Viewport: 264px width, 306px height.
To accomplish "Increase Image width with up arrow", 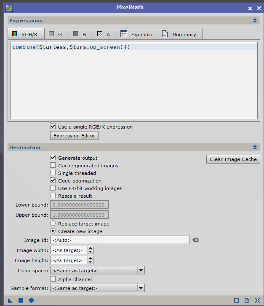I will point(90,248).
